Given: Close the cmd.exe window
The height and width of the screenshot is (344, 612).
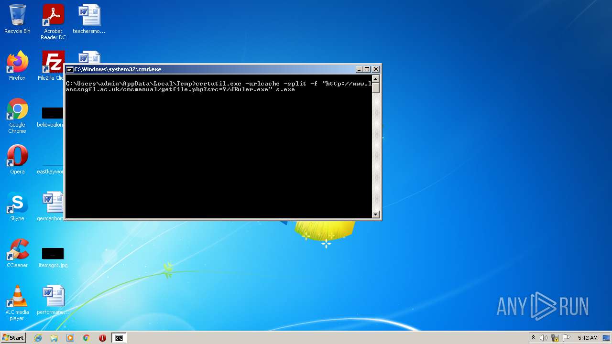Looking at the screenshot, I should click(x=375, y=69).
